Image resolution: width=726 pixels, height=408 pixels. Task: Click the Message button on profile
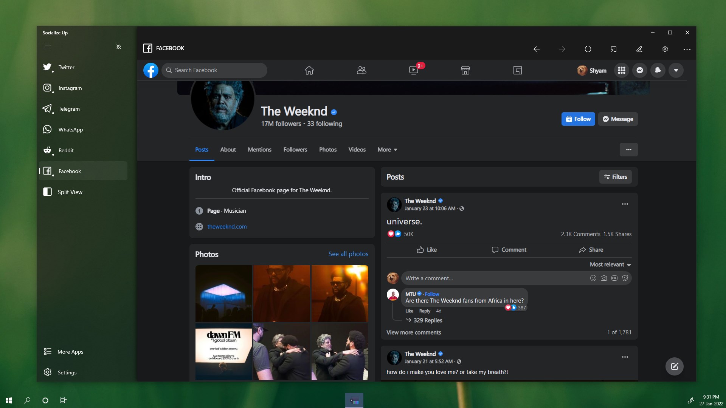tap(618, 119)
